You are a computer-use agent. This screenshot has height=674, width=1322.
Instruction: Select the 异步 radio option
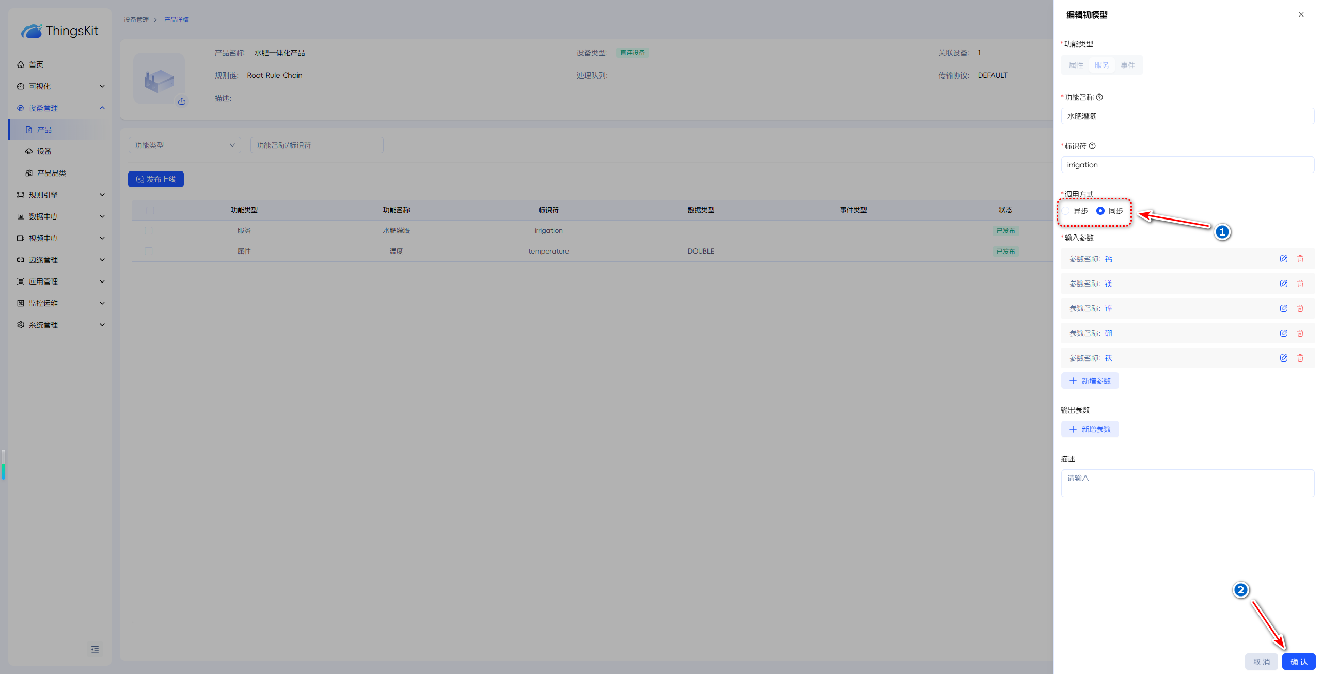click(1066, 211)
